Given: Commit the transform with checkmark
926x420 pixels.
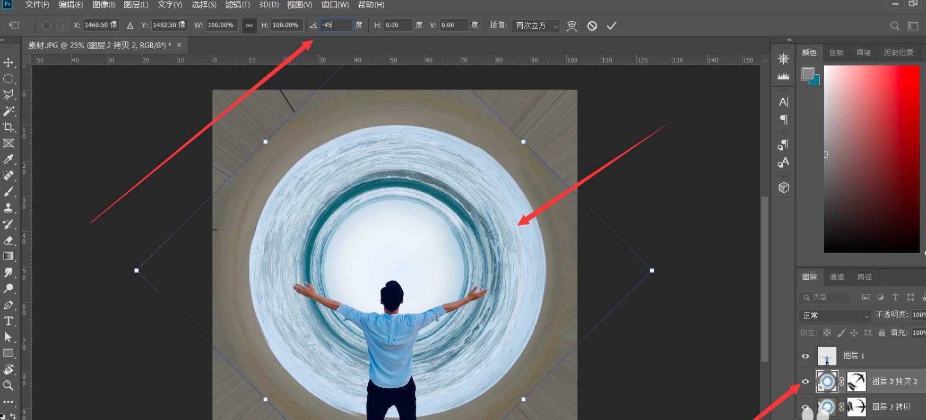Looking at the screenshot, I should 611,25.
